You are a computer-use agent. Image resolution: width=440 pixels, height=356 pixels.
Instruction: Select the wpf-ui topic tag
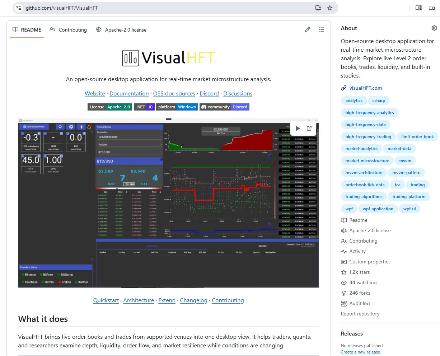point(409,209)
